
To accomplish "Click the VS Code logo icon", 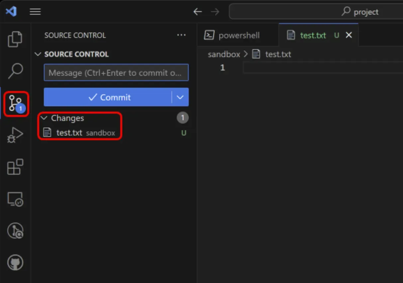I will click(11, 12).
